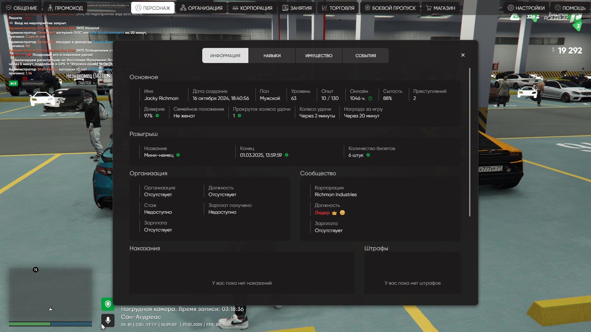Viewport: 591px width, 332px height.
Task: Click green dot next to 6 штук
Action: click(x=368, y=155)
